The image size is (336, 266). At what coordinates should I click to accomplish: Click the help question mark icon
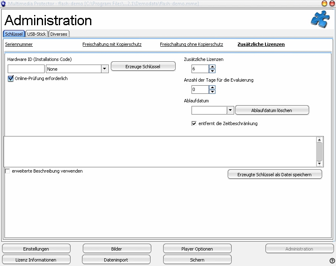(x=332, y=260)
